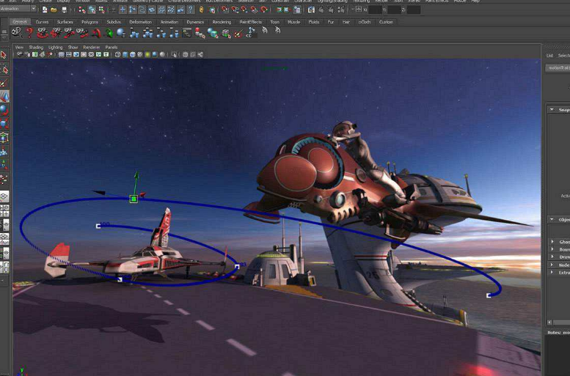Screen dimensions: 570x376
Task: Open the viewport Lighting menu
Action: pyautogui.click(x=55, y=47)
